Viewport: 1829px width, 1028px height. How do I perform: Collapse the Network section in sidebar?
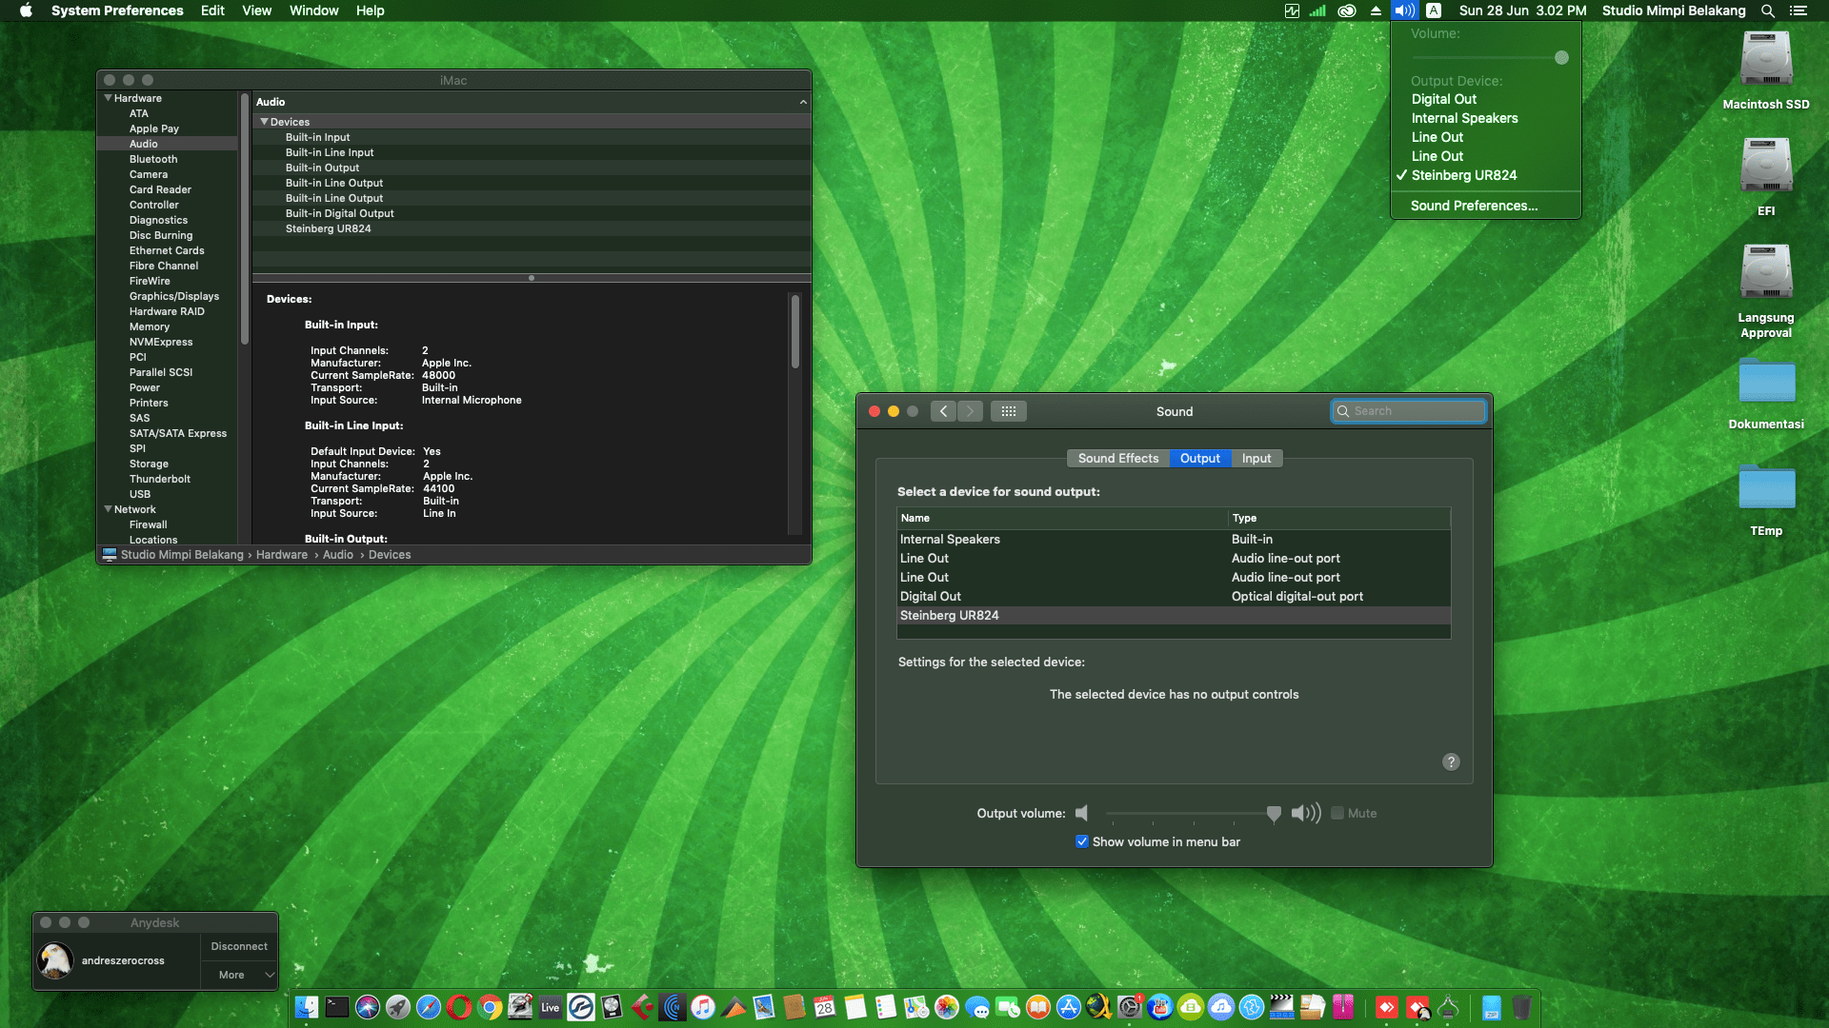click(109, 509)
